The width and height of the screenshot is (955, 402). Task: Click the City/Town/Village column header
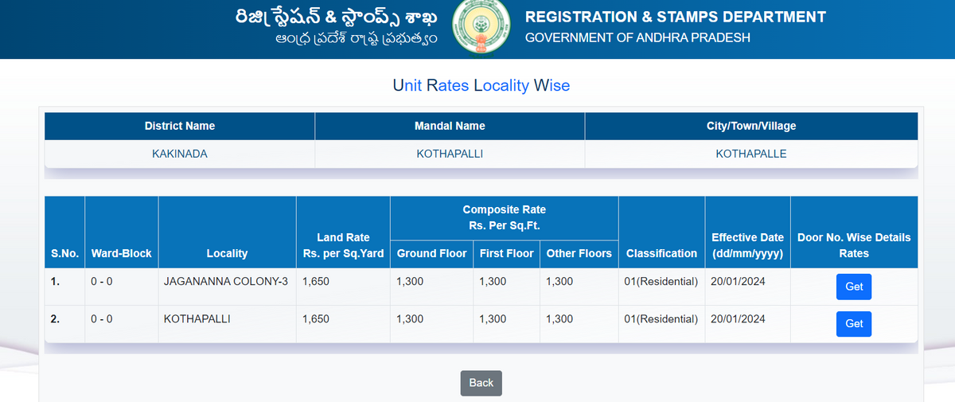pyautogui.click(x=750, y=126)
